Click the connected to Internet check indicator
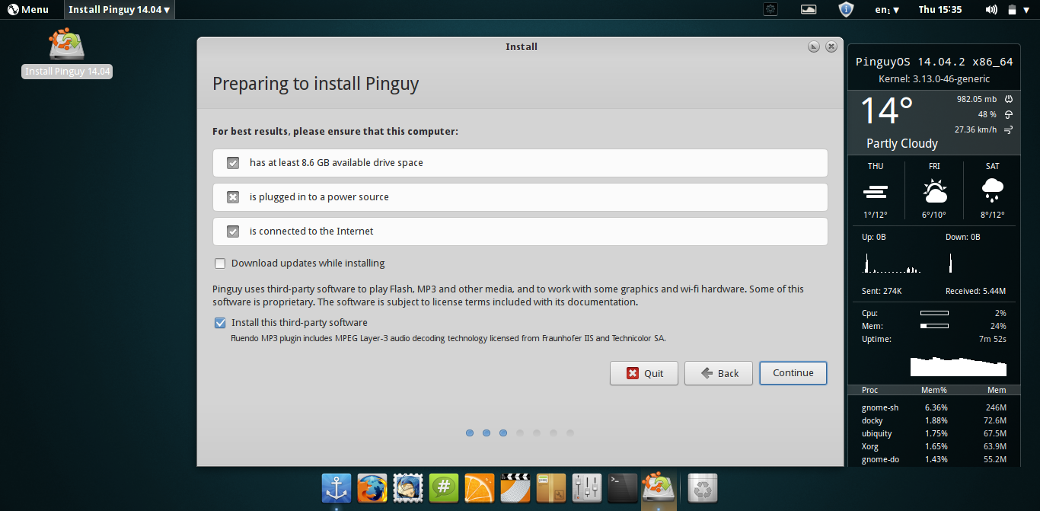This screenshot has width=1040, height=511. 233,232
